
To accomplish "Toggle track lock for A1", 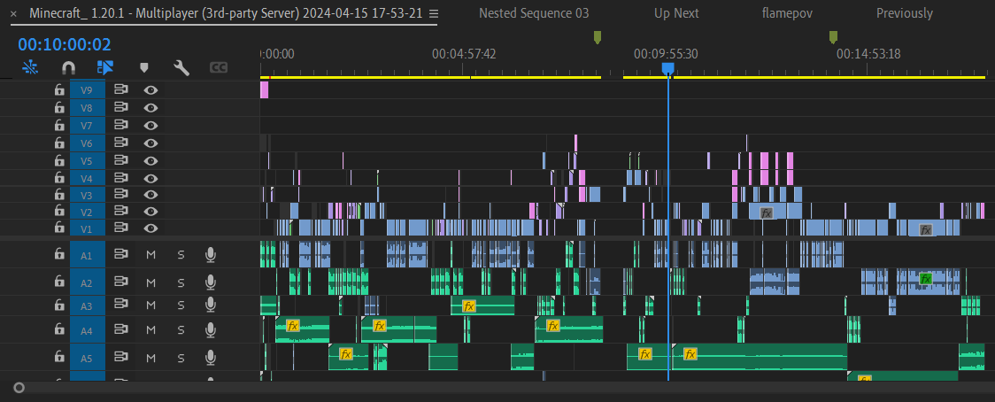I will tap(59, 254).
